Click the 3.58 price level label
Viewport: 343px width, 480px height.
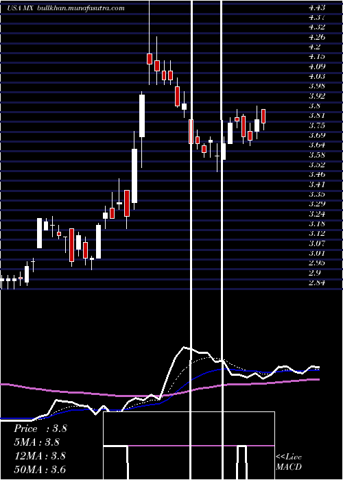317,155
